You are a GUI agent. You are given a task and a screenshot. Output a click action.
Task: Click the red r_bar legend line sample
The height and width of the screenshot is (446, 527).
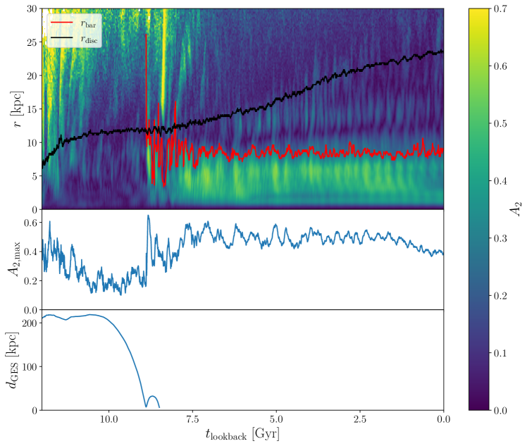(x=61, y=23)
